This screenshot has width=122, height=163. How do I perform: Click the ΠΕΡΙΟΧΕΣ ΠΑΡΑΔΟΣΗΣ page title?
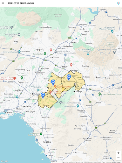21,4
